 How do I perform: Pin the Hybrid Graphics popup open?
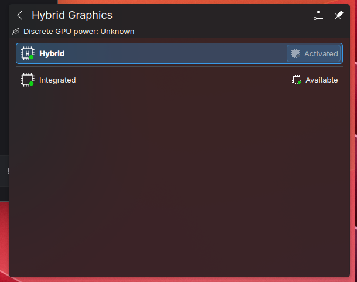[x=339, y=15]
